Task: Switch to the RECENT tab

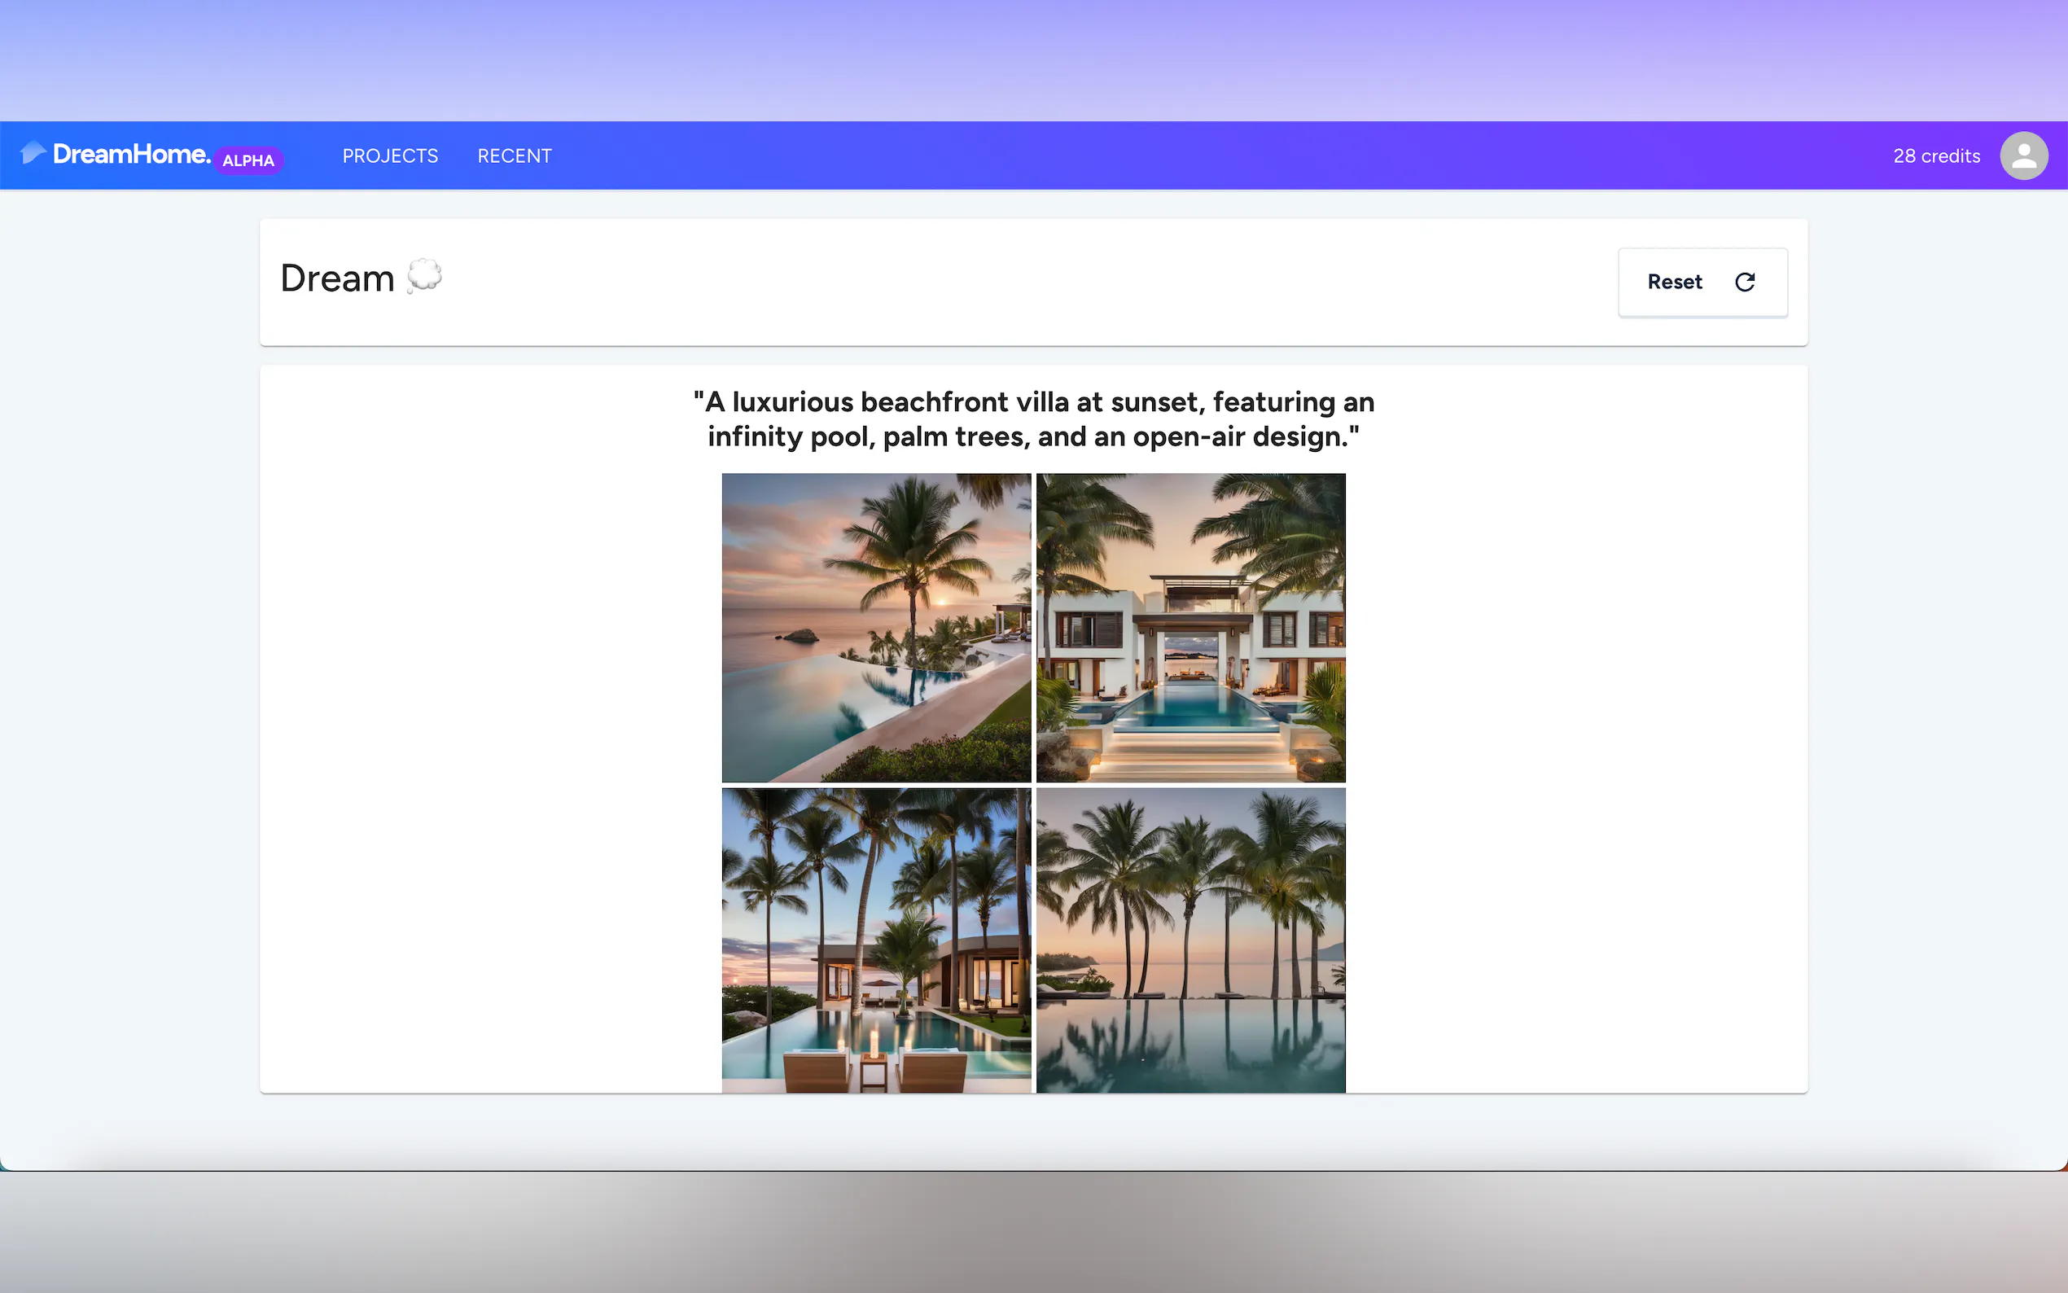Action: [514, 156]
